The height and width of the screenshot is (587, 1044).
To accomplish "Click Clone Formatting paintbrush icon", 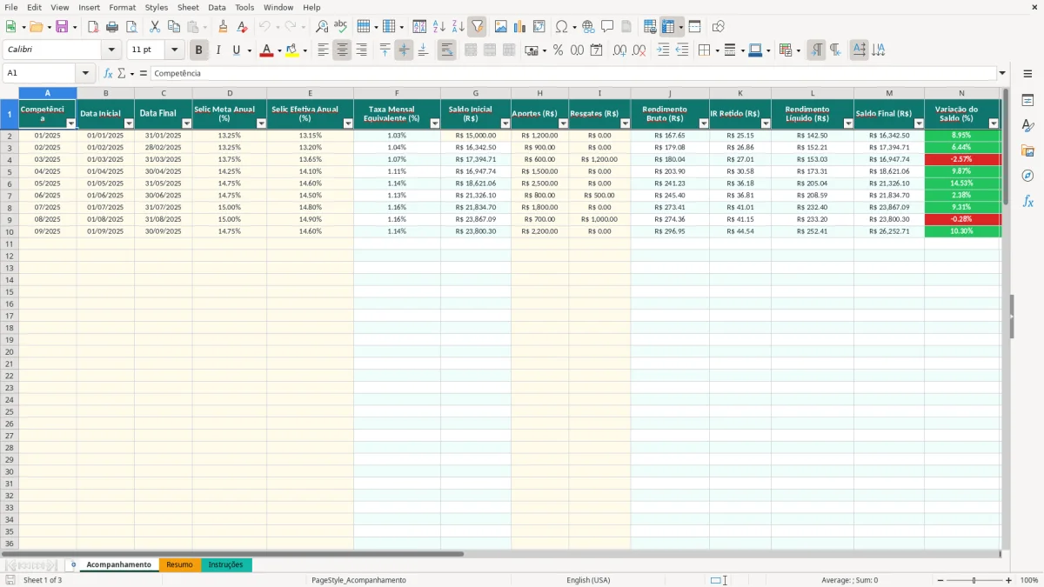I will point(223,27).
